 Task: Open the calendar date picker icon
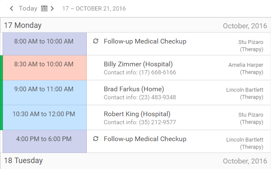[x=44, y=8]
